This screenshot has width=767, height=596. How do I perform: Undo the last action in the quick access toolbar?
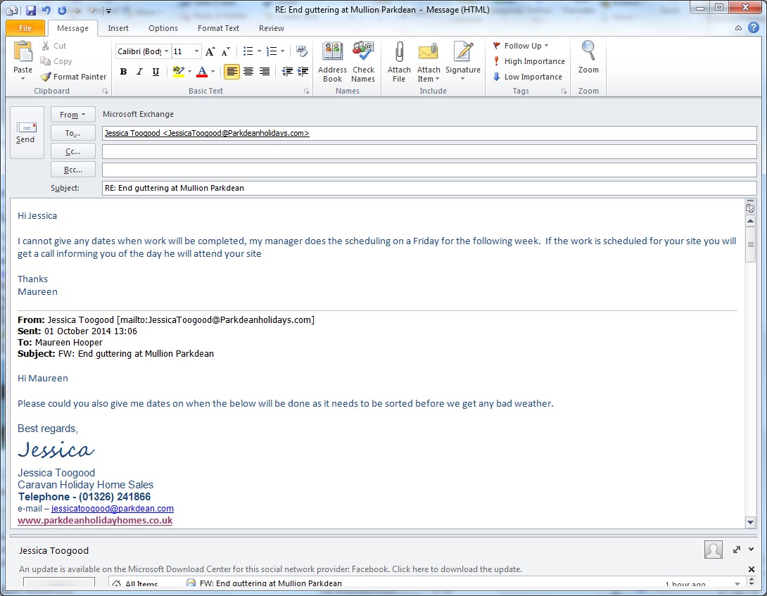point(46,10)
